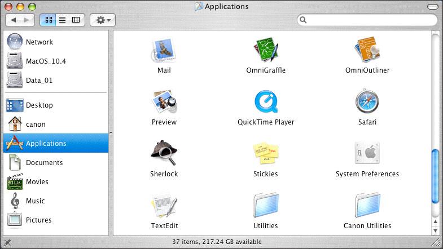The height and width of the screenshot is (249, 443).
Task: Click the magnifying glass in search field
Action: (x=303, y=20)
